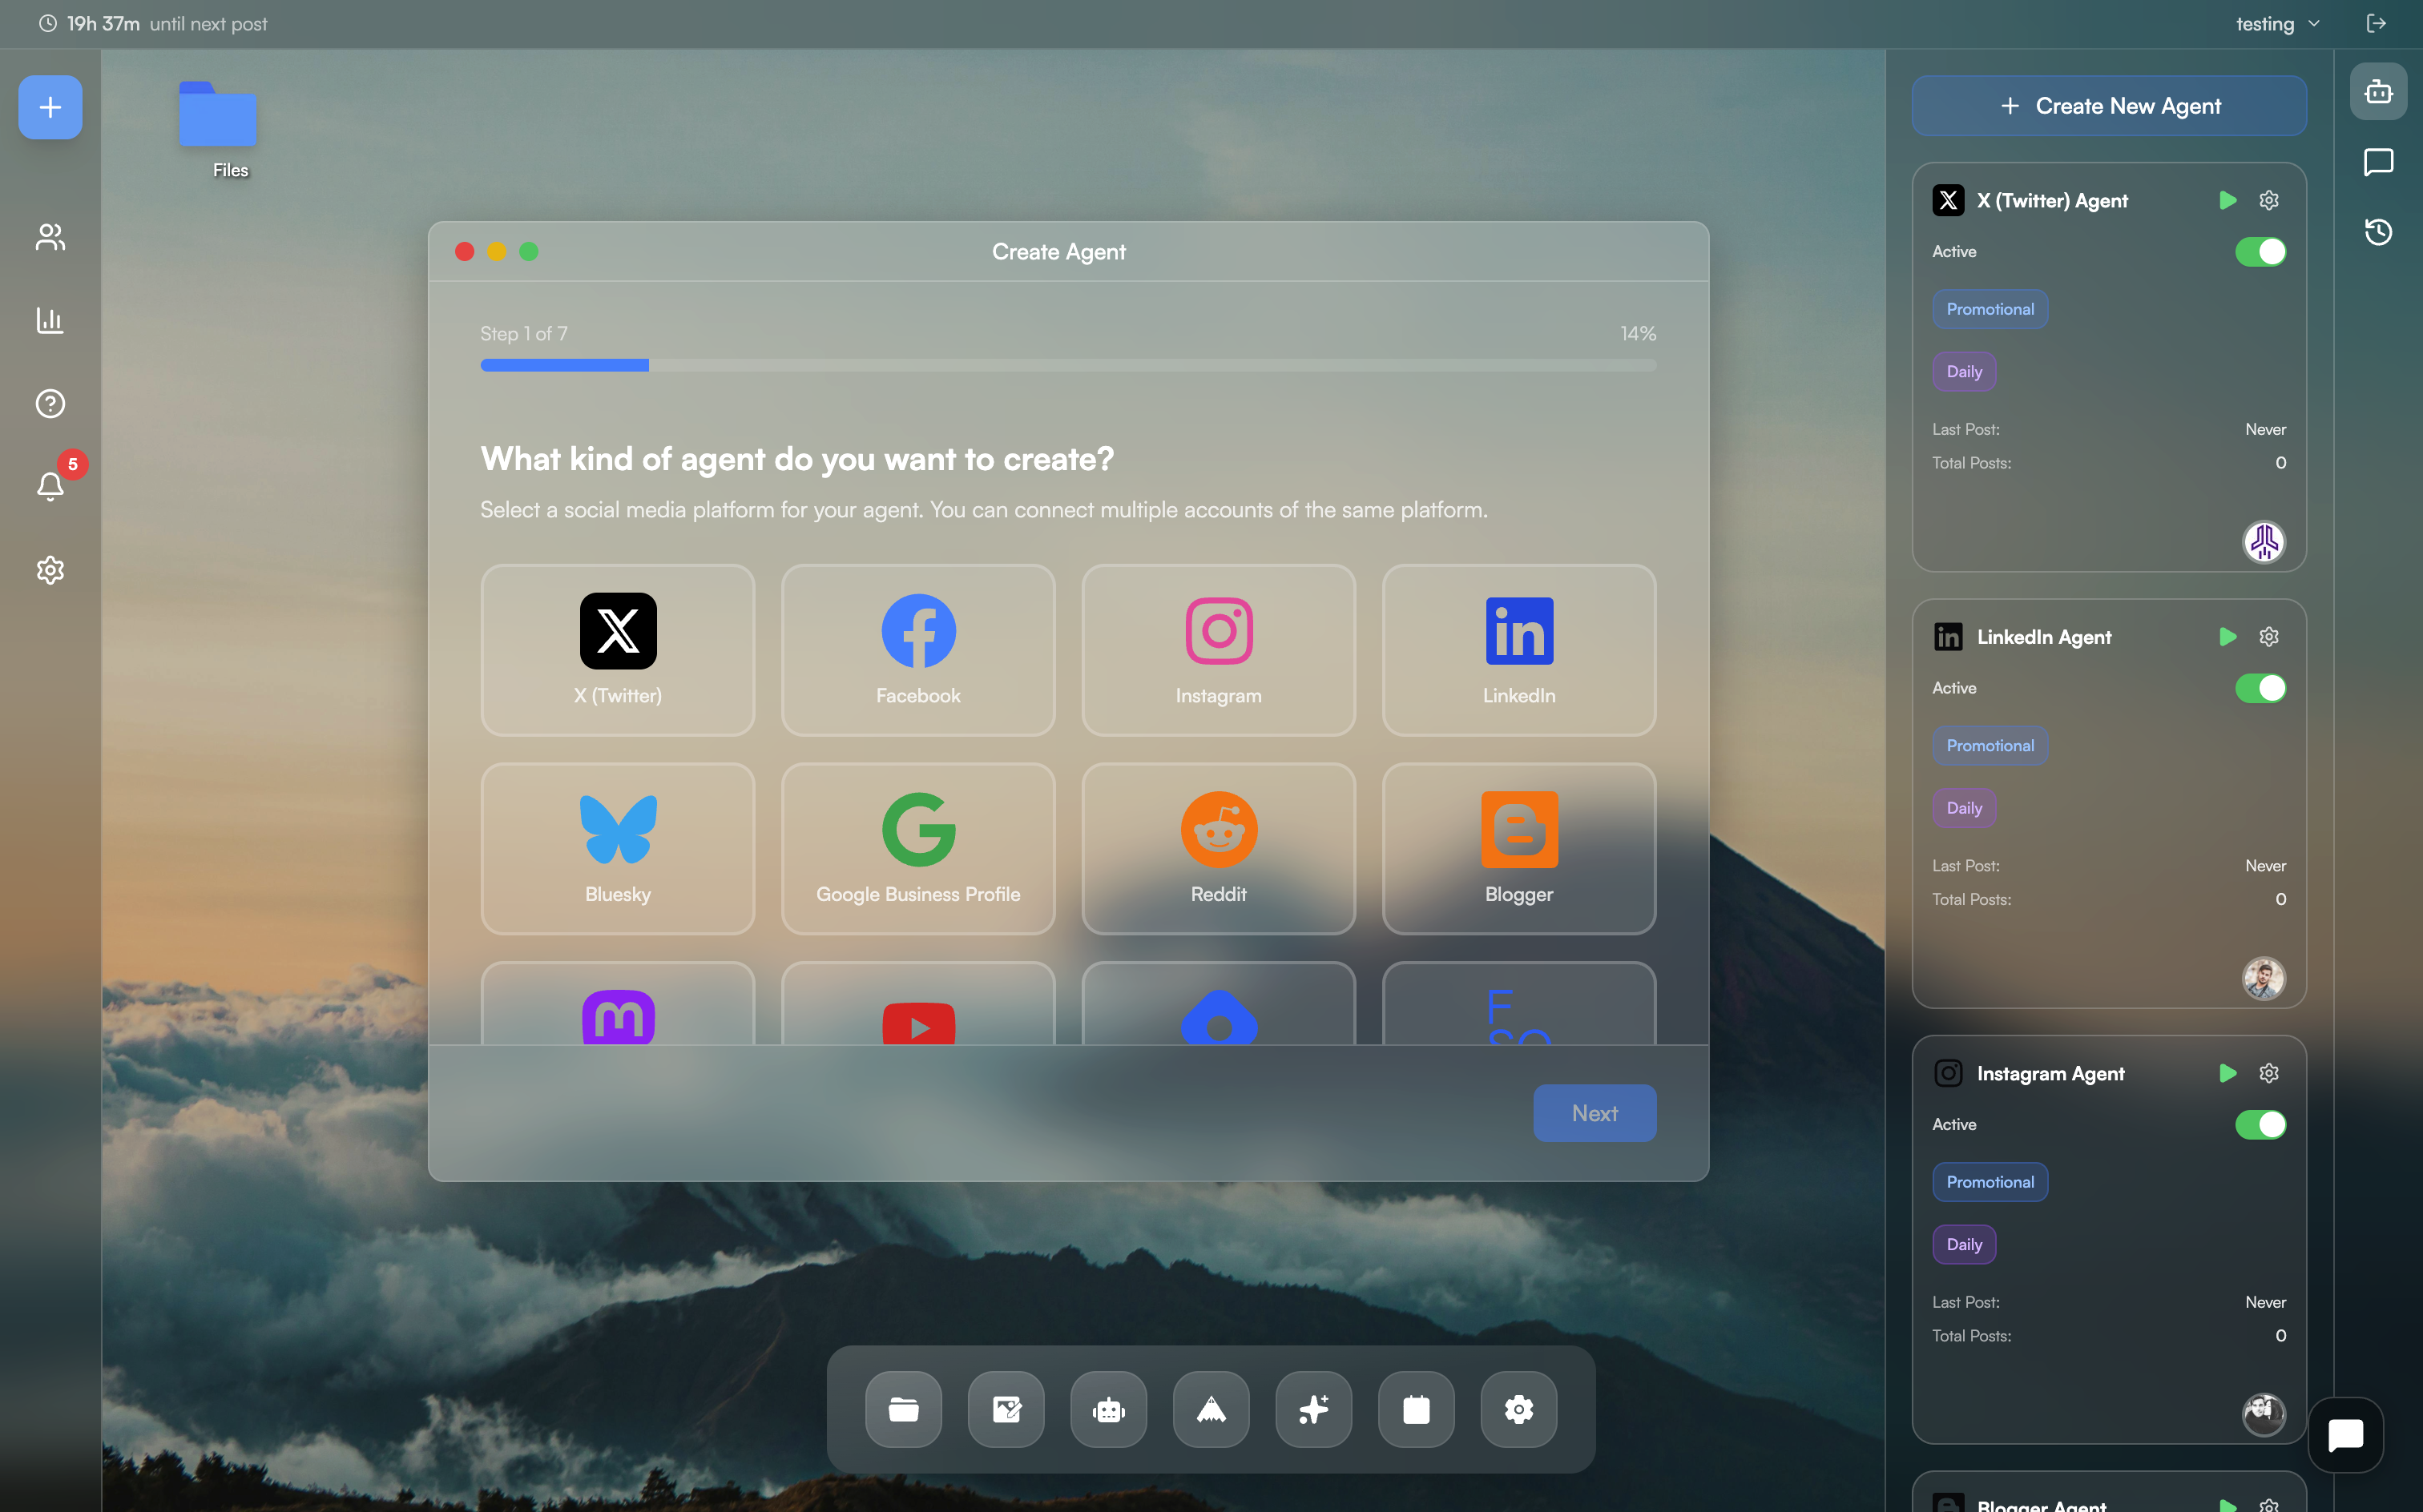The width and height of the screenshot is (2423, 1512).
Task: Click the robot agent icon in dock
Action: coord(1108,1409)
